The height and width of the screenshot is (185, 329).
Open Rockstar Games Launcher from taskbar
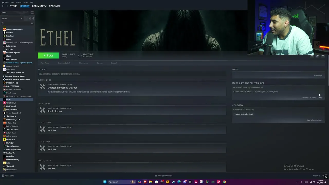(168, 182)
